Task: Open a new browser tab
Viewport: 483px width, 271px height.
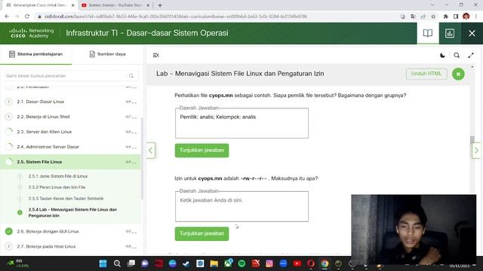Action: (x=160, y=5)
